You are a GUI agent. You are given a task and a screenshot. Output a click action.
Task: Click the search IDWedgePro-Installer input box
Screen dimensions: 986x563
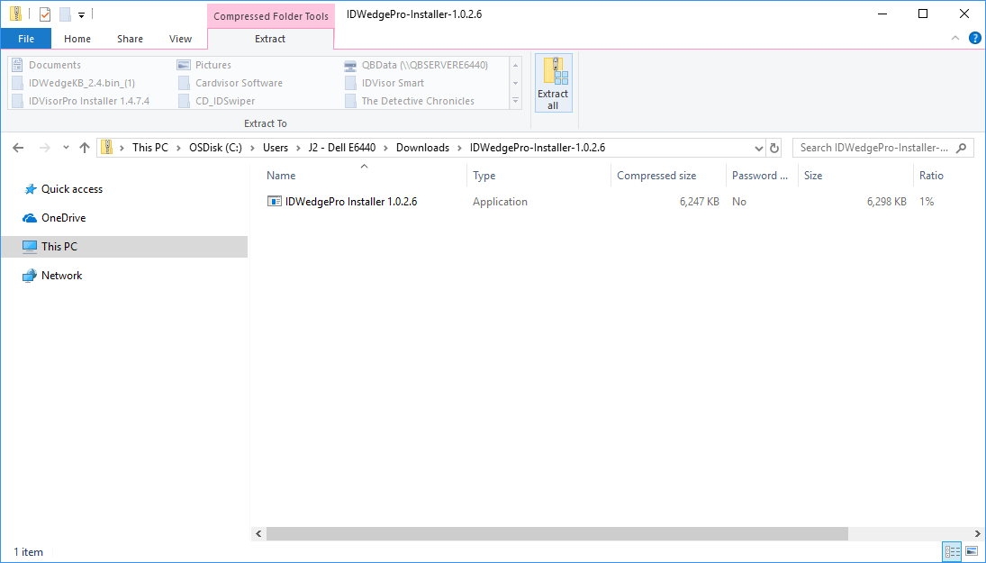[873, 148]
